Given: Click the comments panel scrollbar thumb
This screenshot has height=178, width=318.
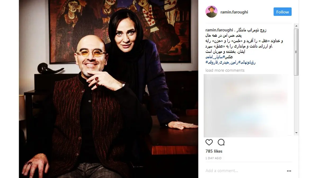Looking at the screenshot, I should pyautogui.click(x=297, y=52).
